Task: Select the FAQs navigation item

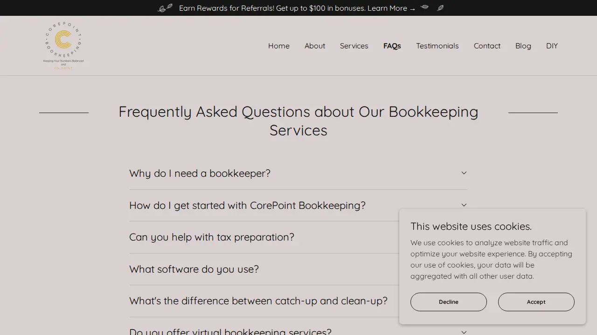Action: tap(392, 46)
